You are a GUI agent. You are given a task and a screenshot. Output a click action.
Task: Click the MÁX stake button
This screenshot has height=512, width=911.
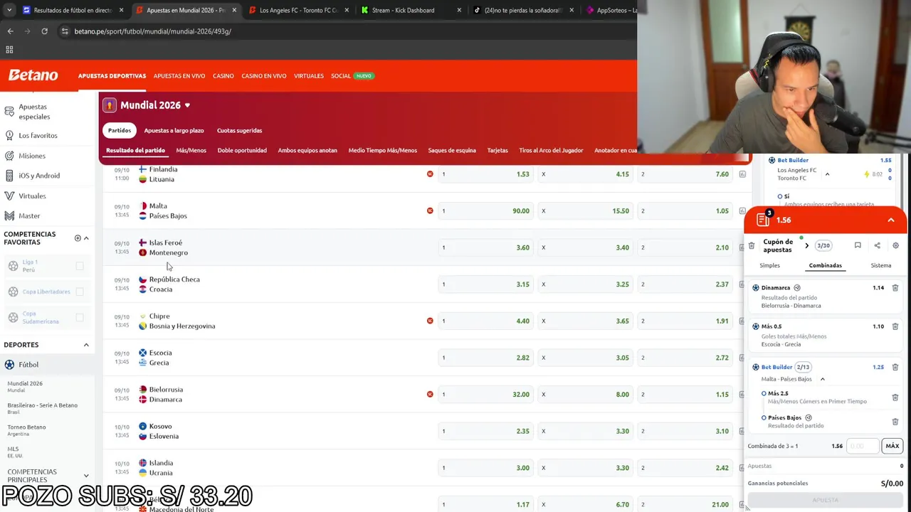click(x=892, y=446)
